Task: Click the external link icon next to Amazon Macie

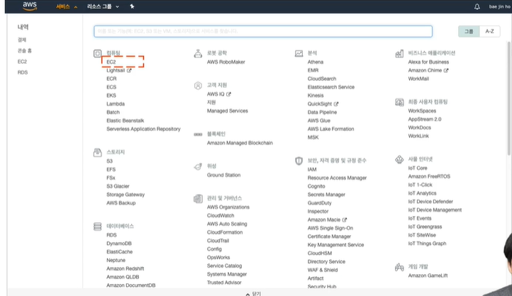Action: (344, 220)
